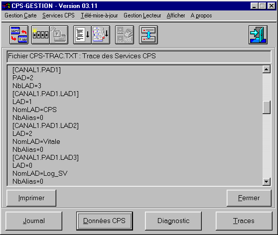The width and height of the screenshot is (278, 235).
Task: Click the reader transfer arrows icon
Action: tap(148, 35)
